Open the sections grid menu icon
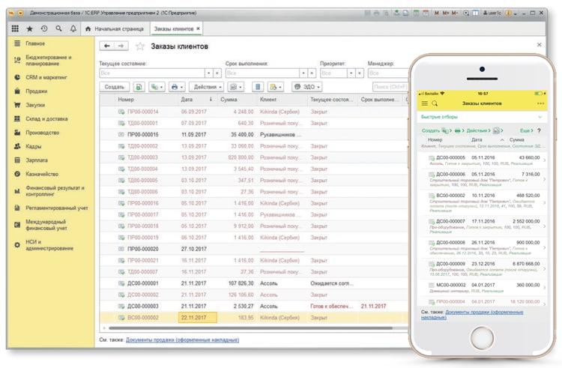 coord(15,28)
